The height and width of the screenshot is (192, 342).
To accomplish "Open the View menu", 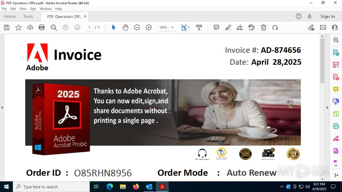I will [23, 9].
